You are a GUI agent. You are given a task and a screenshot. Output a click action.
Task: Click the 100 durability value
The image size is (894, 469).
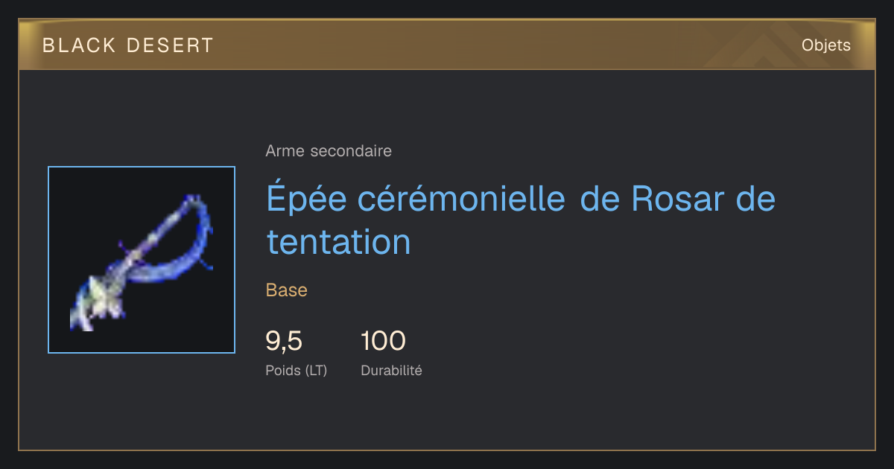point(383,341)
